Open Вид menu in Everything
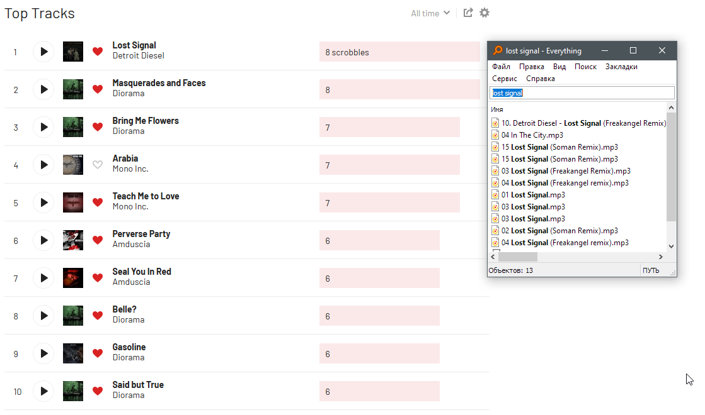 (x=559, y=67)
